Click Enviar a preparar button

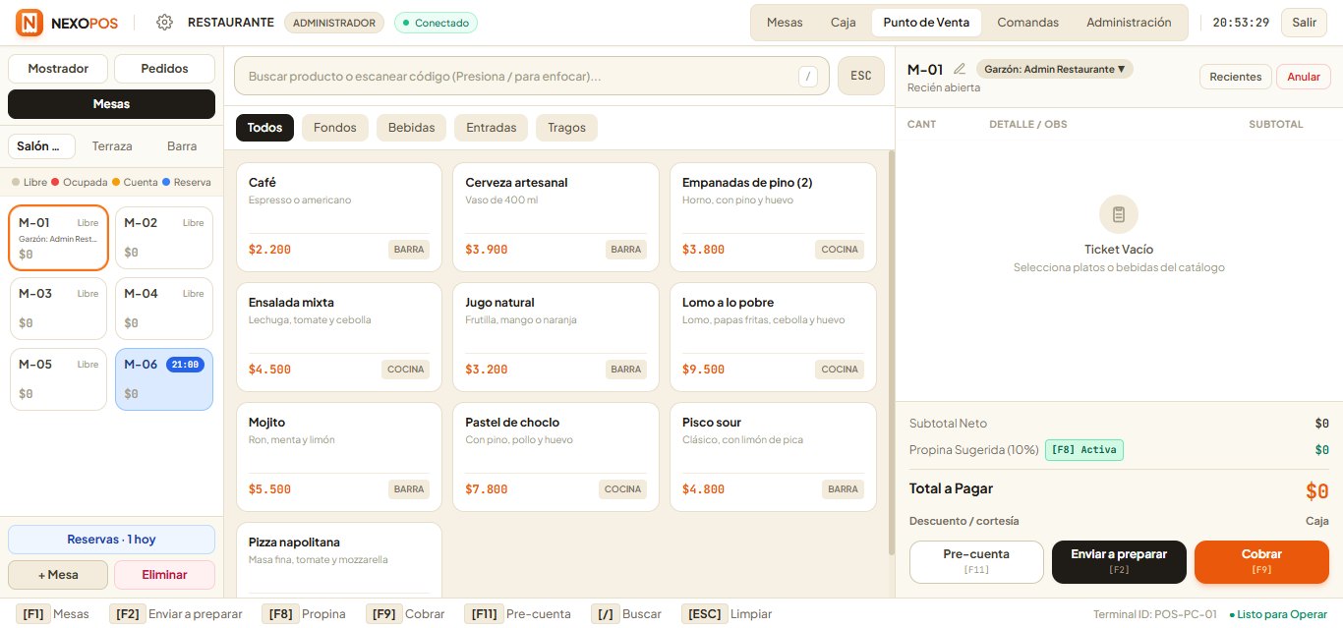[x=1119, y=561]
